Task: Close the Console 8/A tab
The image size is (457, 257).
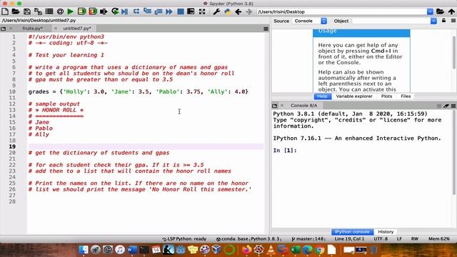Action: click(x=282, y=106)
